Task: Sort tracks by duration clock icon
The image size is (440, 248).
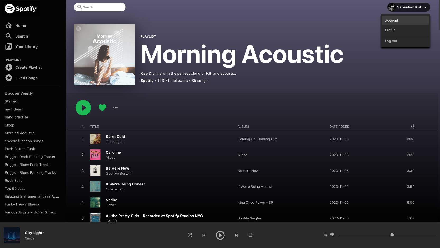Action: (x=413, y=126)
